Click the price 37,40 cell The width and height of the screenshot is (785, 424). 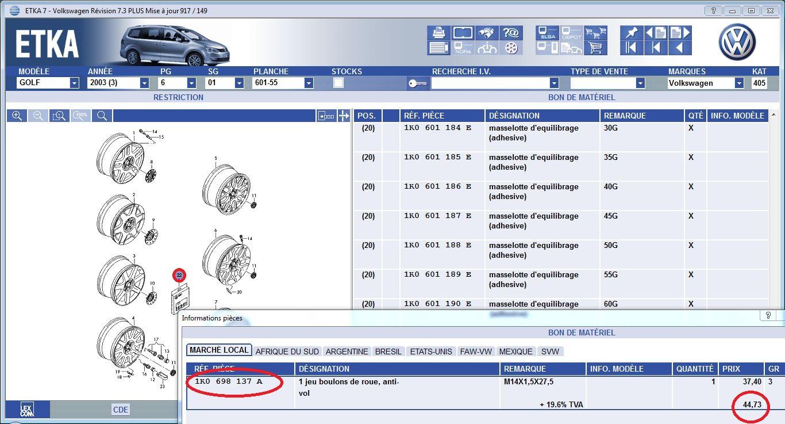click(x=752, y=381)
